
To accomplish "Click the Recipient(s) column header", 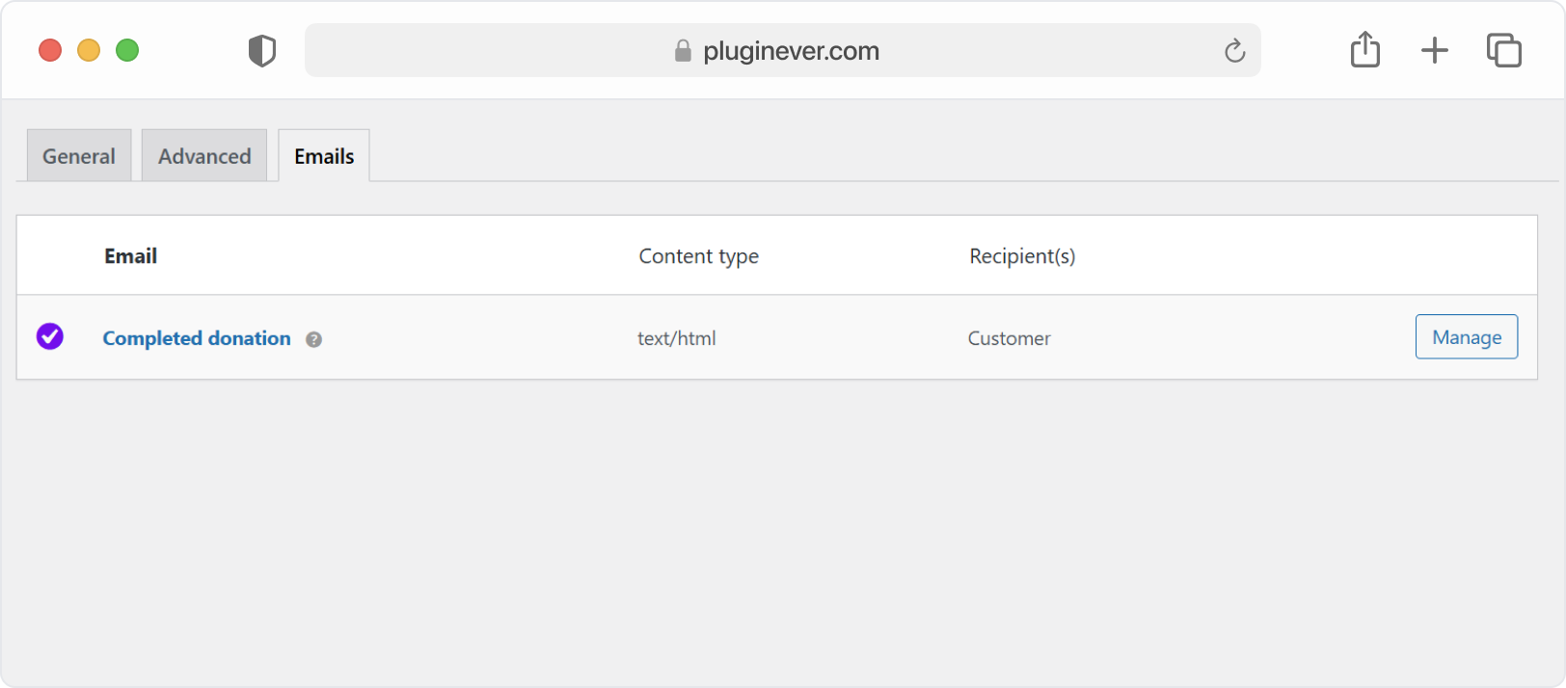I will tap(1022, 256).
